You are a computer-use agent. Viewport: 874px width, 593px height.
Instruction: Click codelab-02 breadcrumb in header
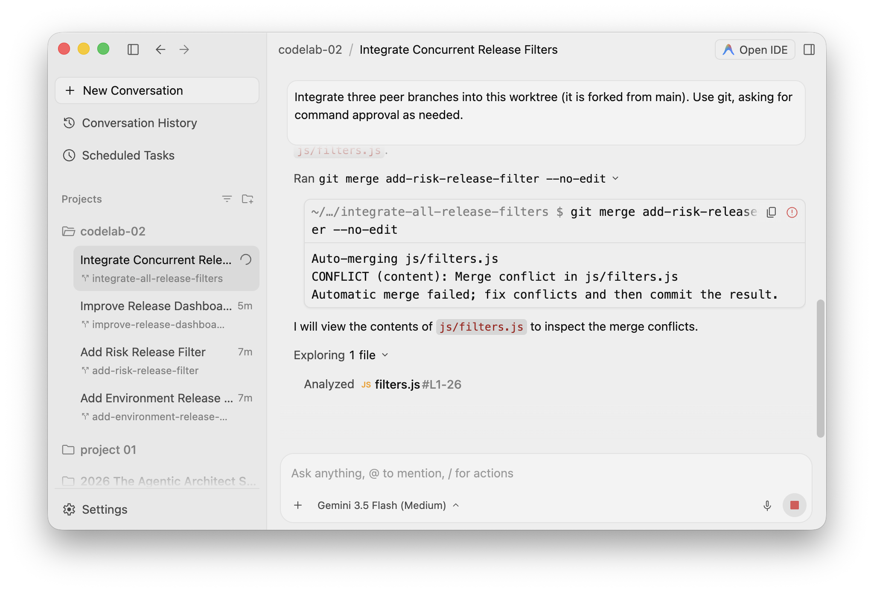point(310,50)
